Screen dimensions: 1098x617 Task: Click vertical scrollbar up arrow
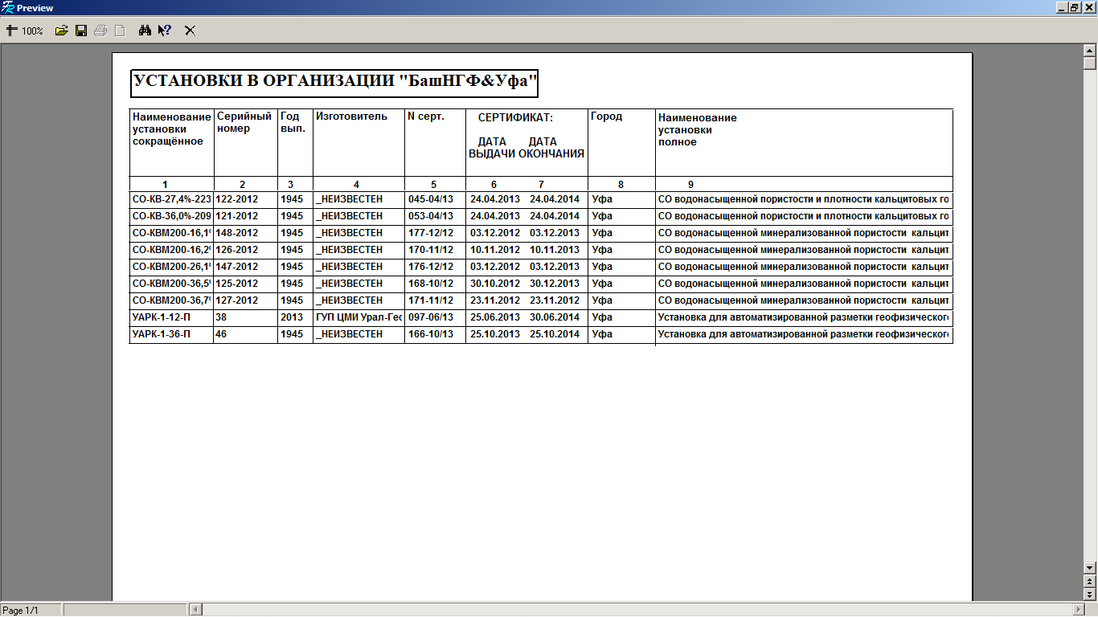[1090, 50]
